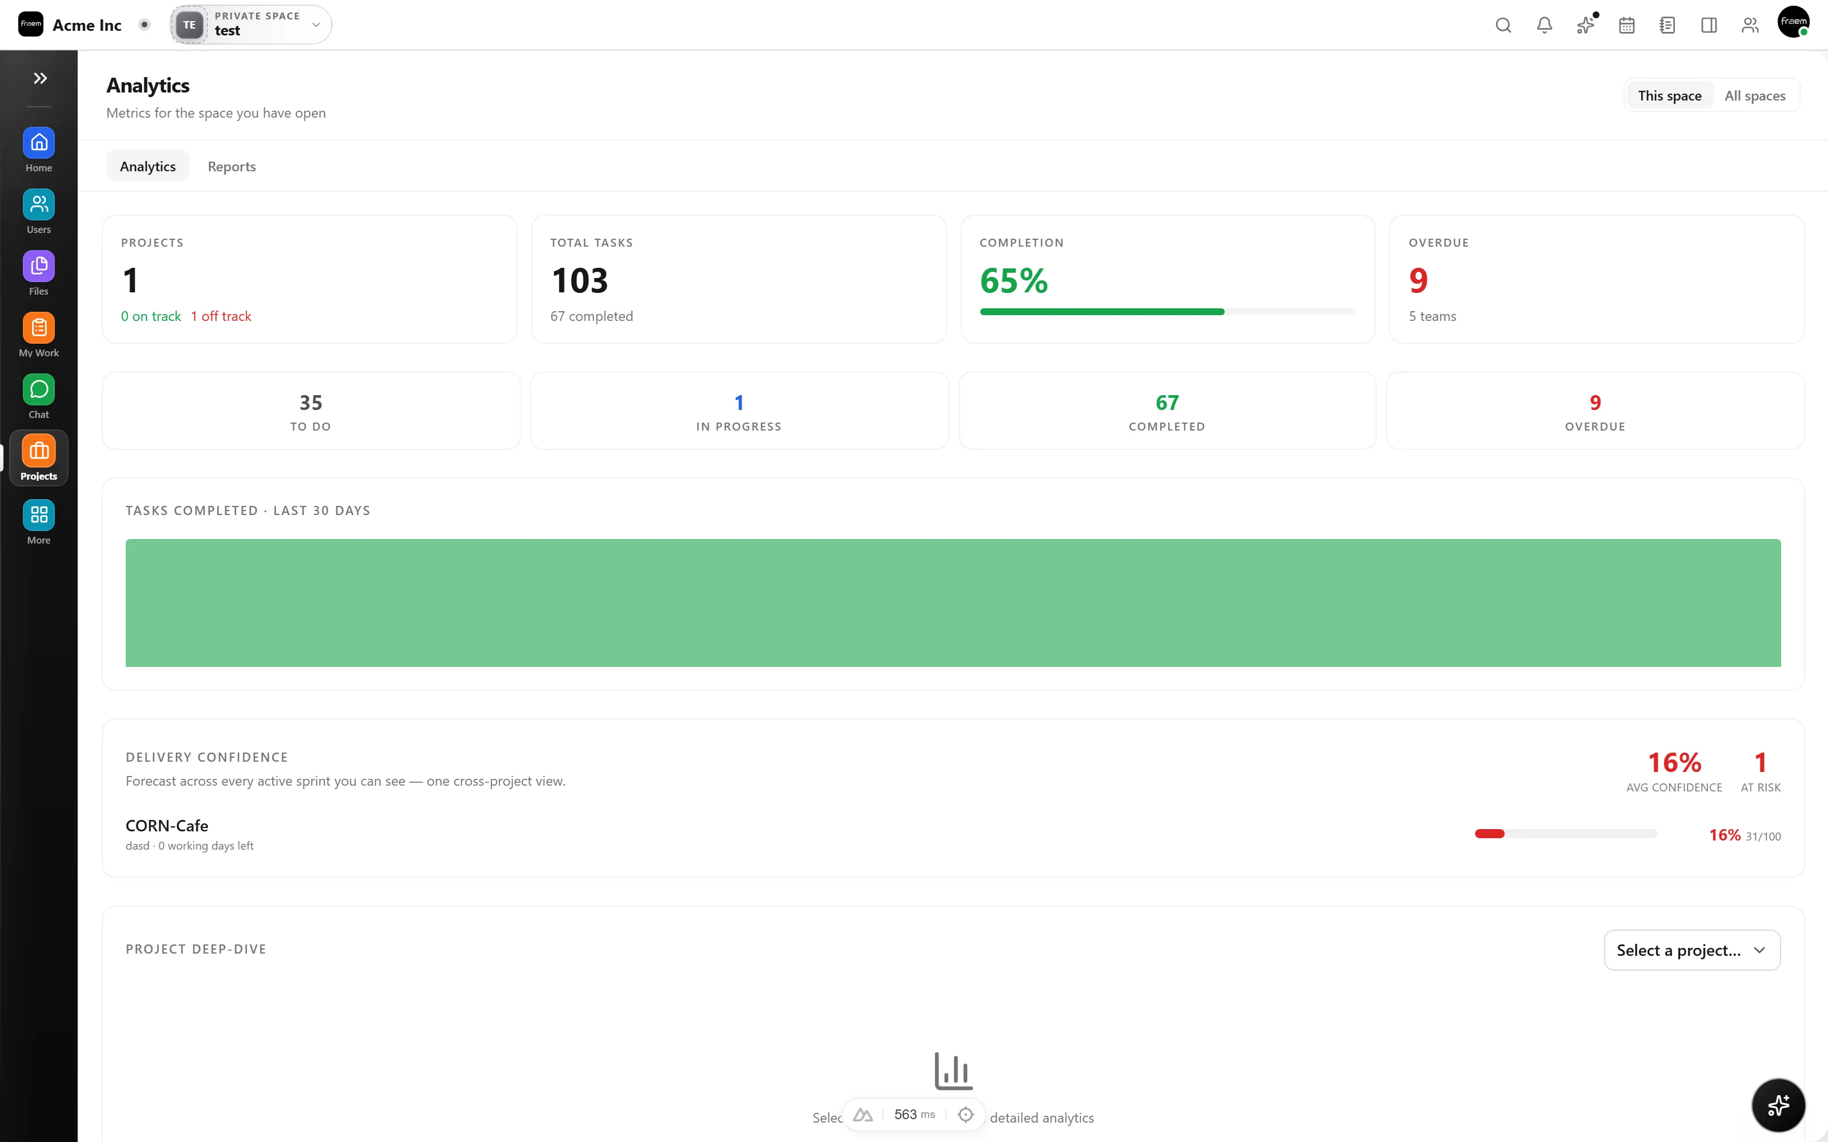Click the 16% Avg Confidence value
Screen dimensions: 1828x1142
click(x=1674, y=763)
